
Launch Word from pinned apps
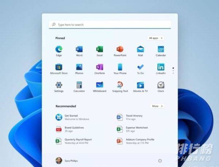tap(79, 49)
